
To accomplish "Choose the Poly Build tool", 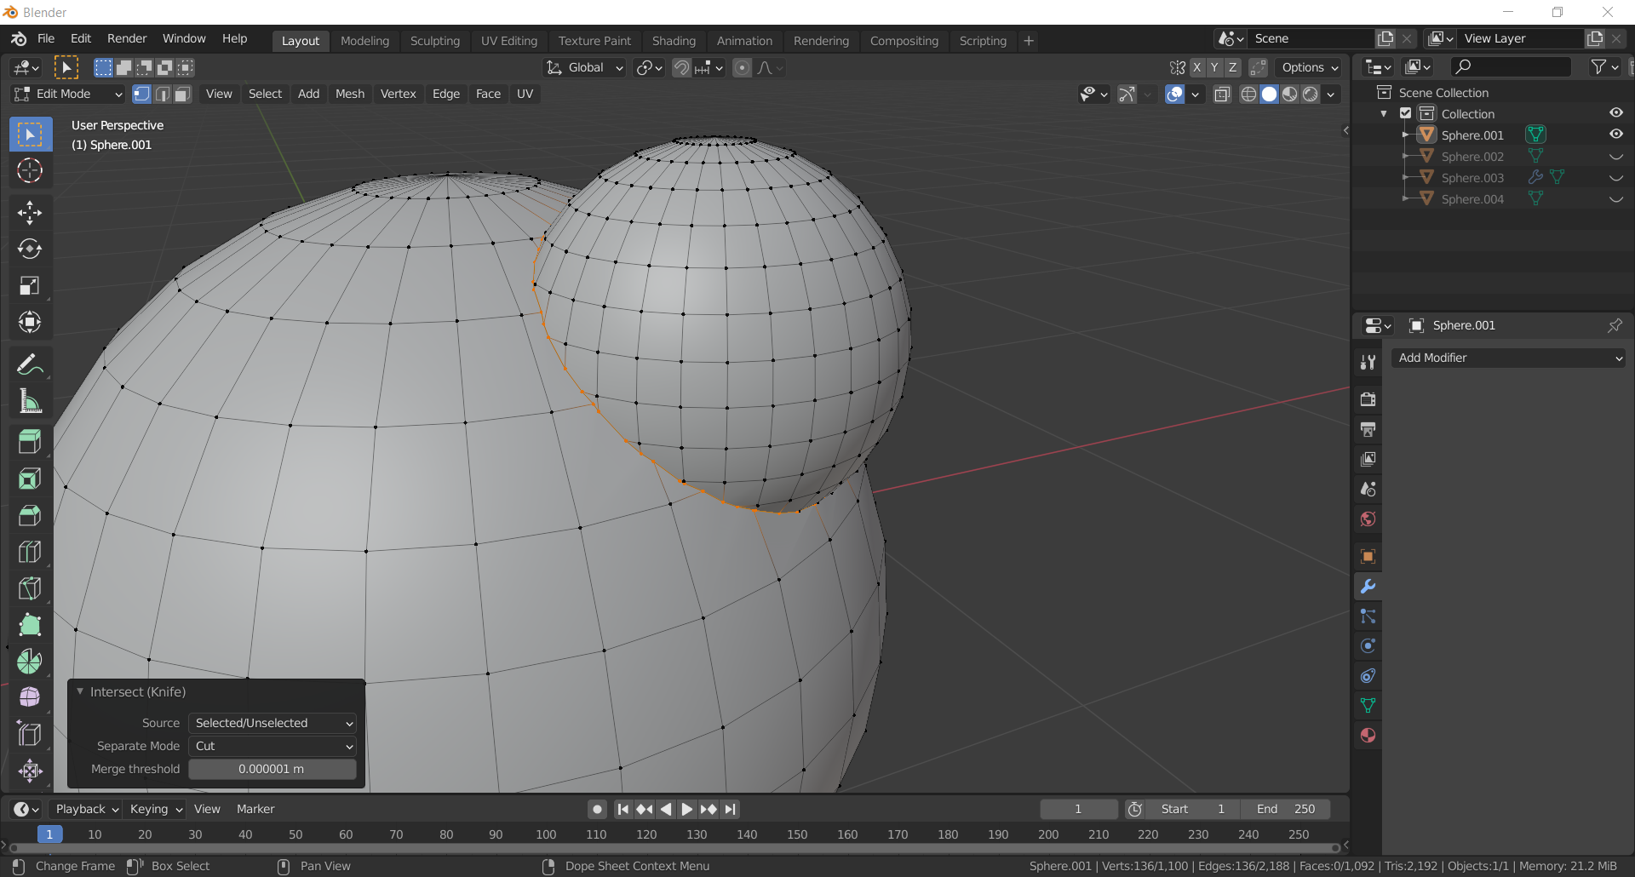I will pos(30,625).
